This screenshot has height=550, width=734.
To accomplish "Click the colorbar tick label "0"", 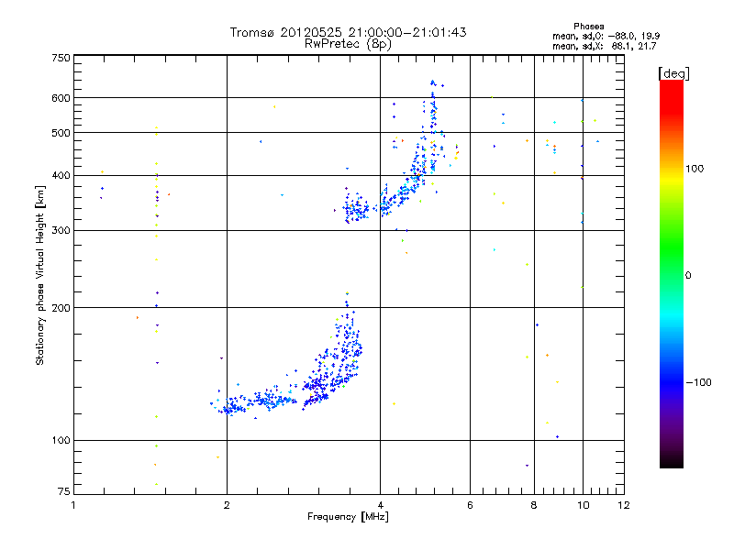I will coord(687,276).
